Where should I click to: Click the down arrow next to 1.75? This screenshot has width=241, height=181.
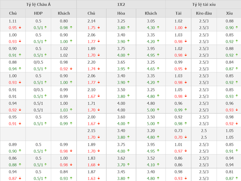click(x=99, y=28)
